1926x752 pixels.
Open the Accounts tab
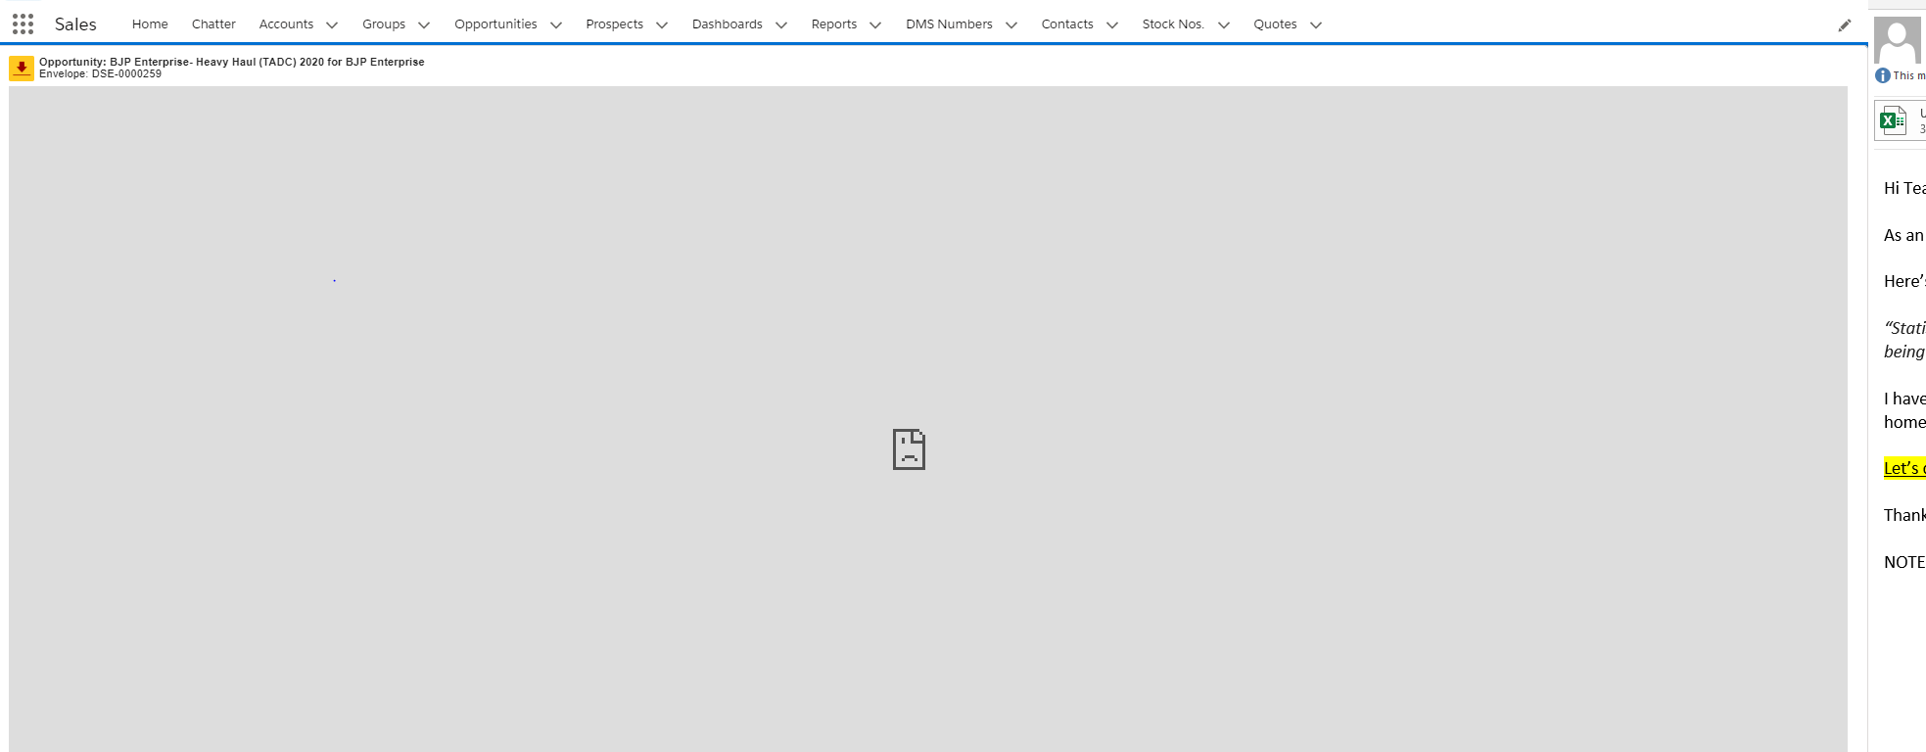(286, 23)
